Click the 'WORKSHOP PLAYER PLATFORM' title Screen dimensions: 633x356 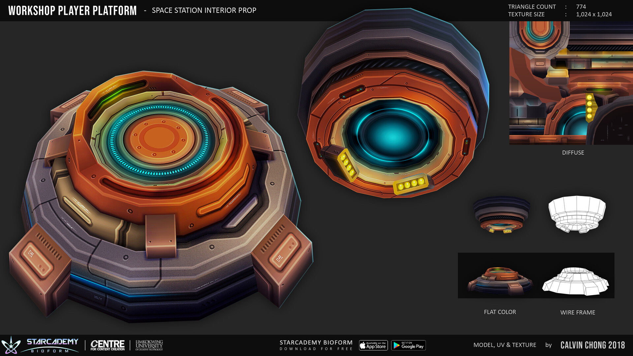pyautogui.click(x=73, y=11)
